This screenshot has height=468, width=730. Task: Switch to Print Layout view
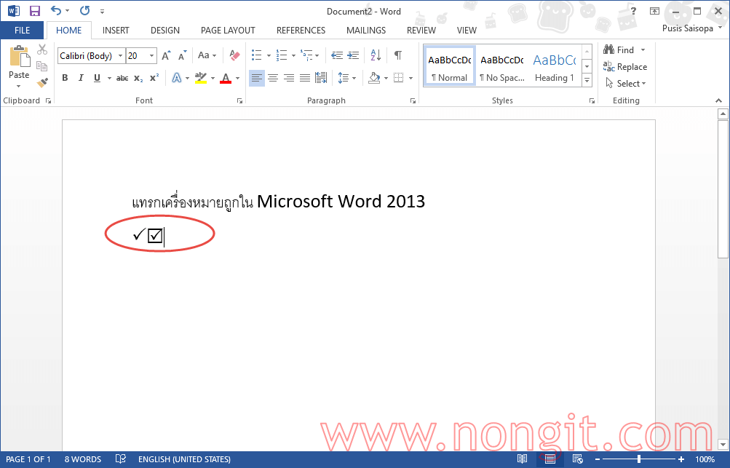(550, 459)
